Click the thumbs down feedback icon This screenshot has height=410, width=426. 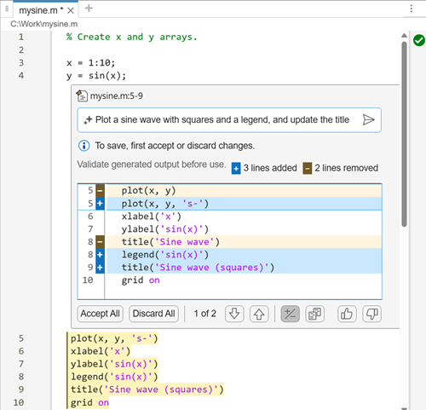click(371, 314)
